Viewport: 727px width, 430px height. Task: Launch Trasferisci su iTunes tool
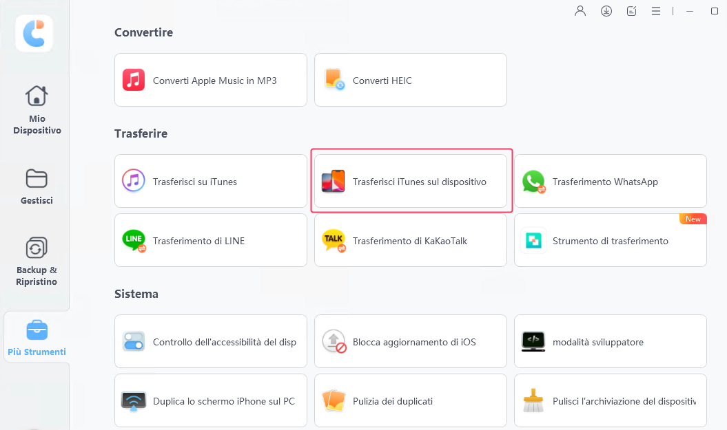tap(211, 182)
